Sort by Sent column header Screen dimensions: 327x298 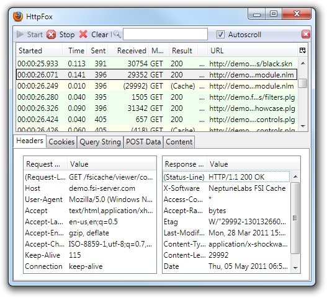pyautogui.click(x=97, y=51)
